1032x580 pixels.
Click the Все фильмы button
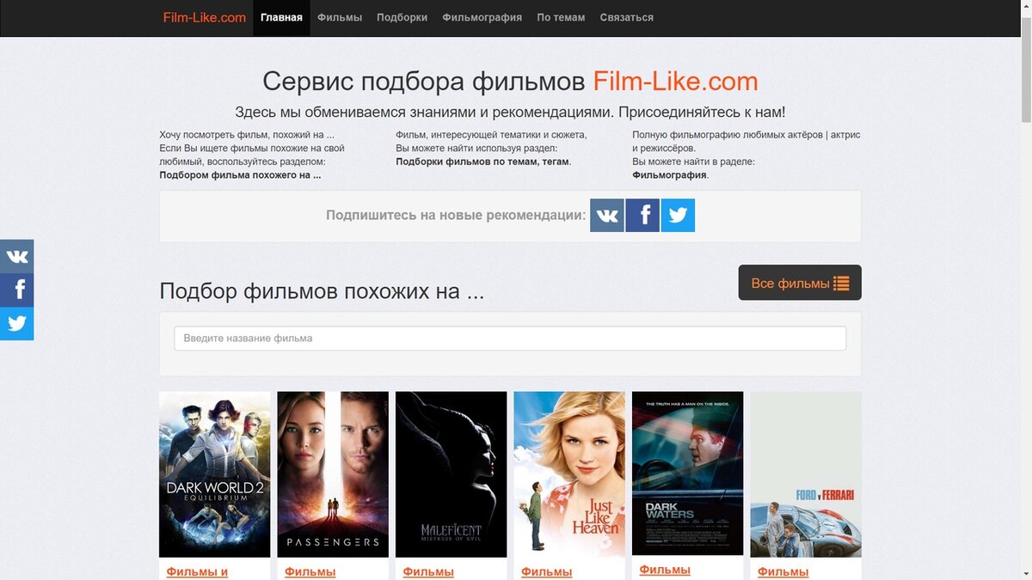tap(800, 283)
